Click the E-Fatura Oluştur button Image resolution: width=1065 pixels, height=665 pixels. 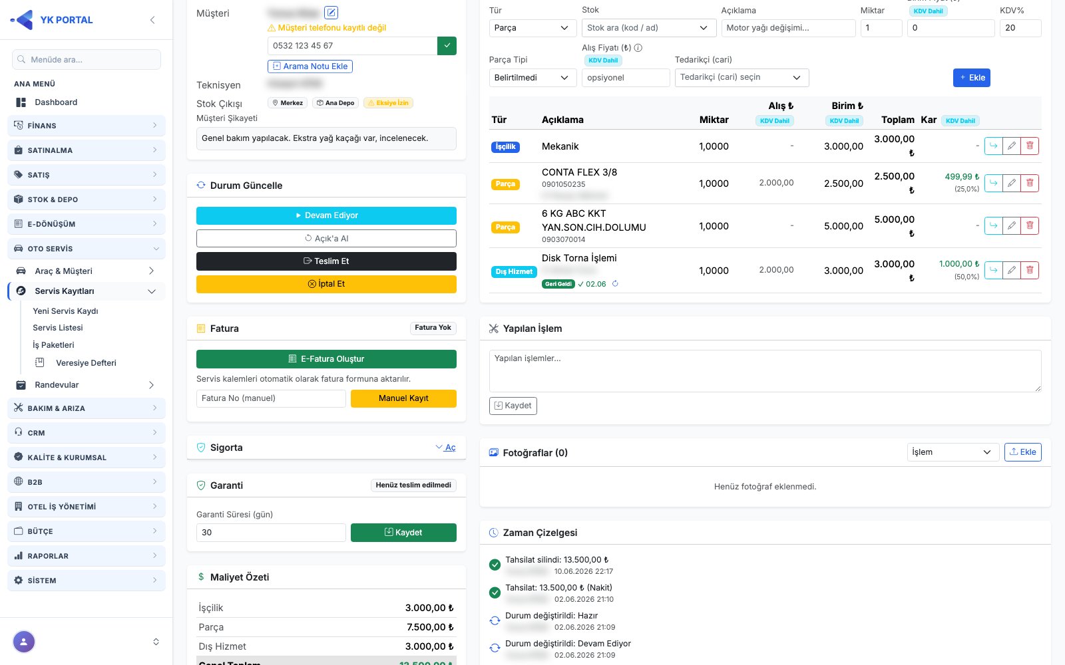(326, 359)
